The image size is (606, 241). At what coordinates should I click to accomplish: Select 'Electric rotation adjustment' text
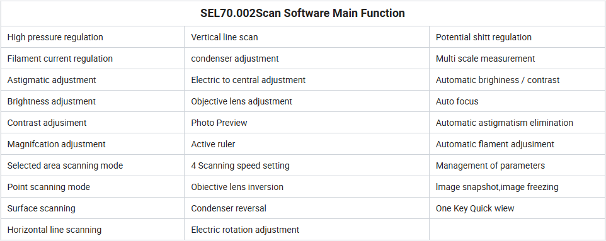pos(245,230)
